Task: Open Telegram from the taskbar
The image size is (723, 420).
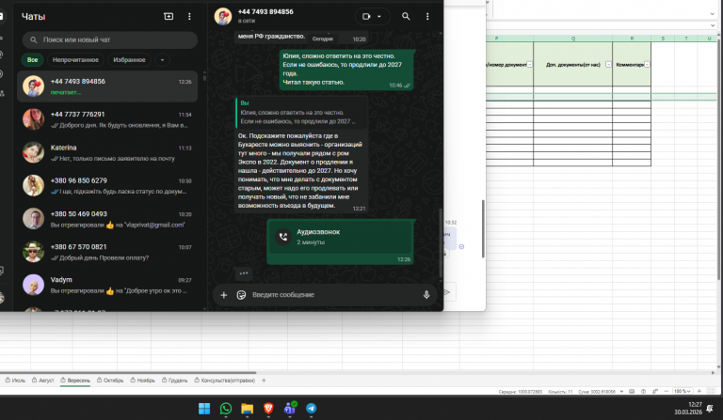Action: coord(312,409)
